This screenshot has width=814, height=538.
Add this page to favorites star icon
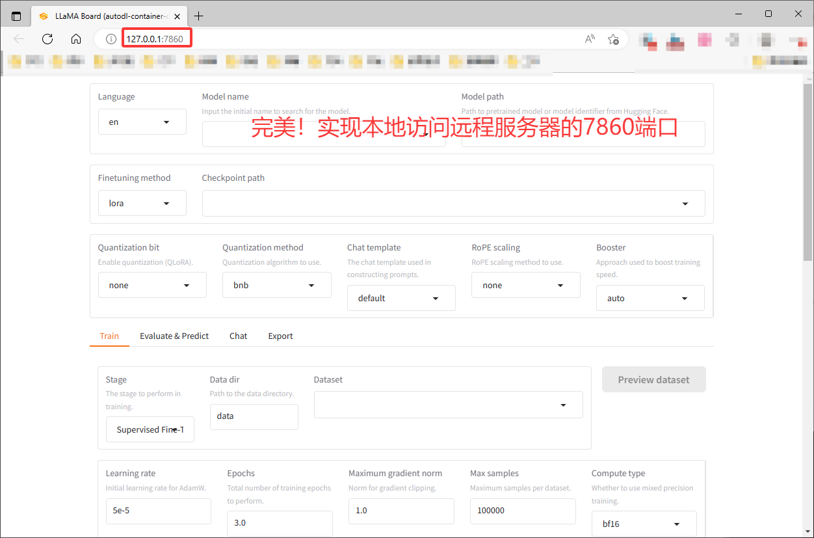coord(613,39)
